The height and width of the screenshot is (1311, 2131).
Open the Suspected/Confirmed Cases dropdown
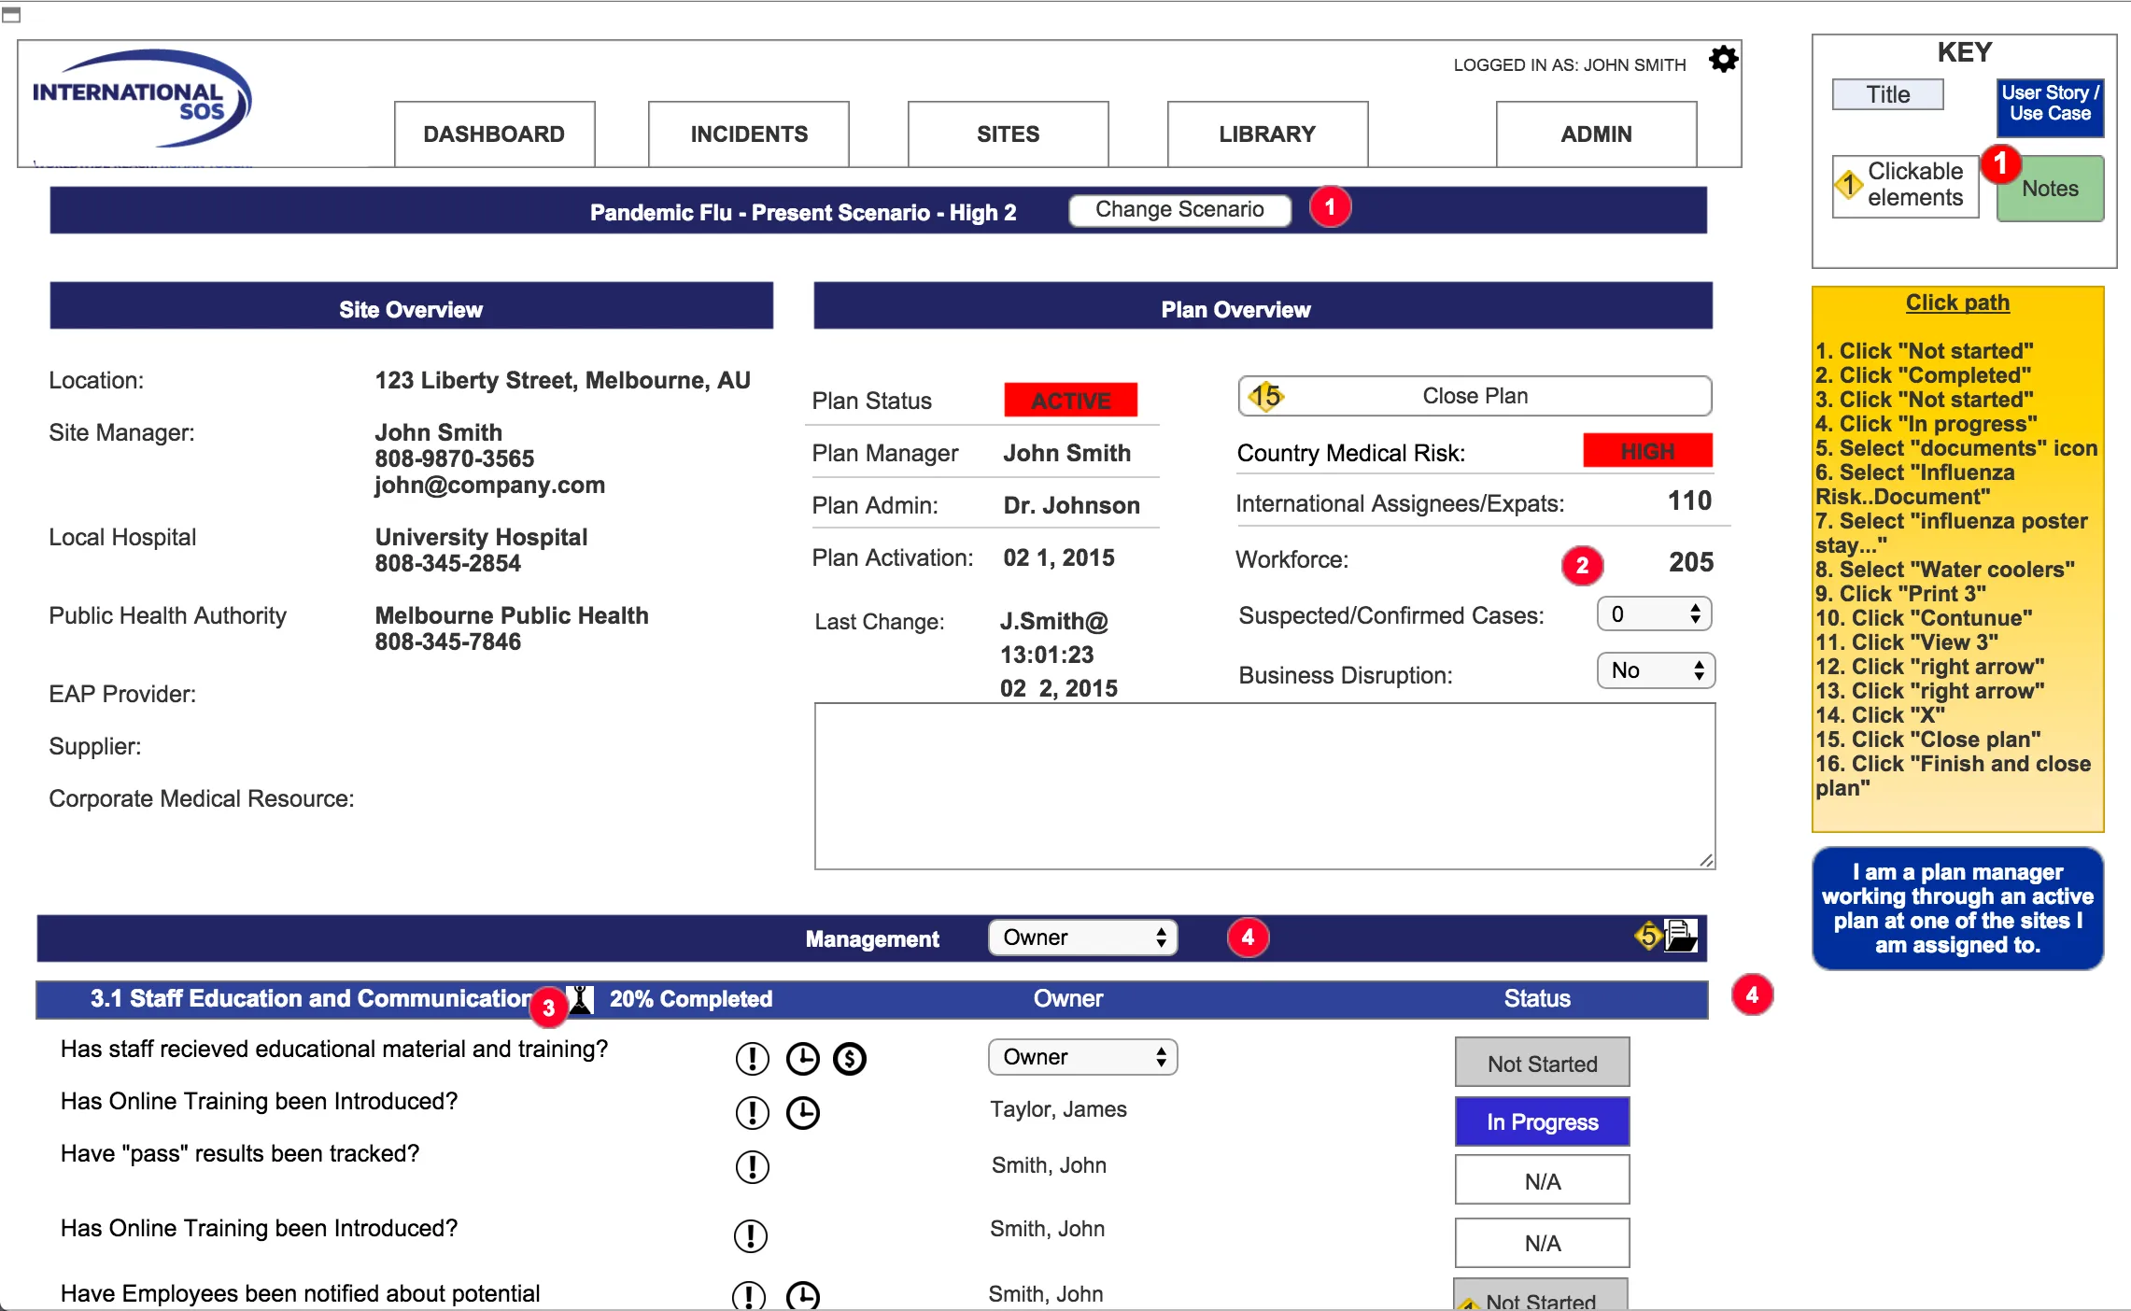[1654, 614]
